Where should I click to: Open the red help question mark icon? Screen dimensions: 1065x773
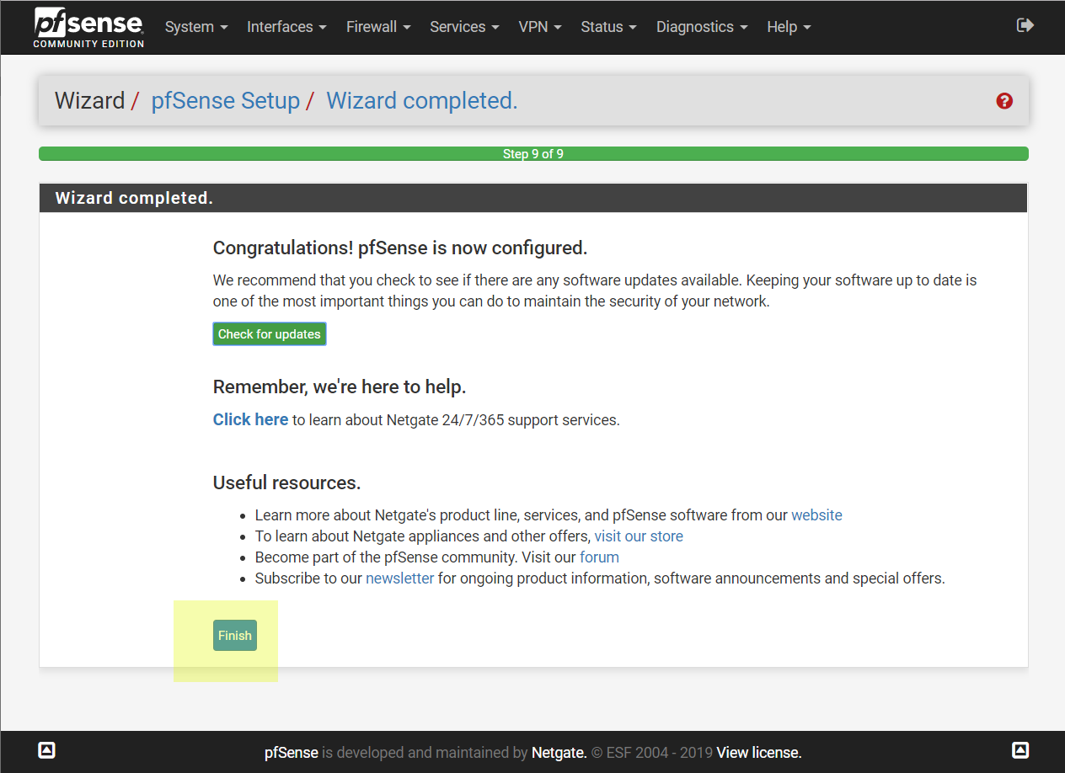(1004, 101)
